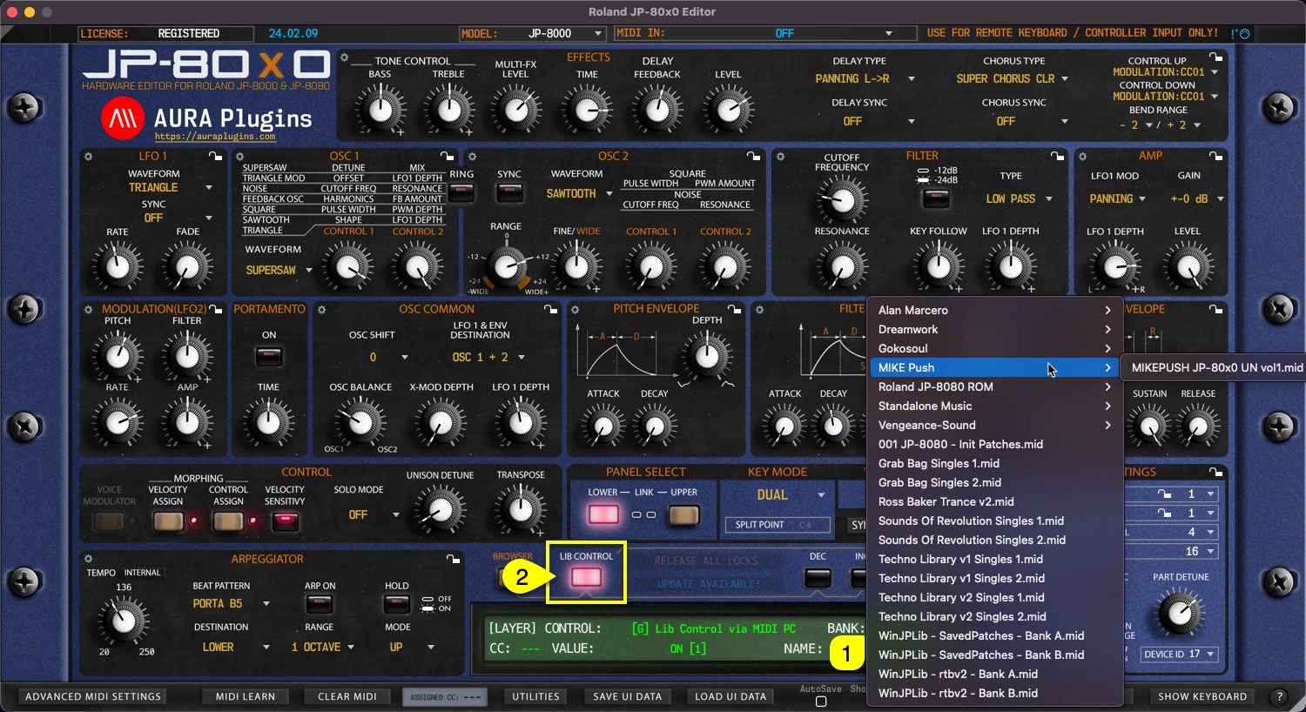Toggle Velocity Sensitivity button
This screenshot has width=1306, height=712.
tap(285, 521)
